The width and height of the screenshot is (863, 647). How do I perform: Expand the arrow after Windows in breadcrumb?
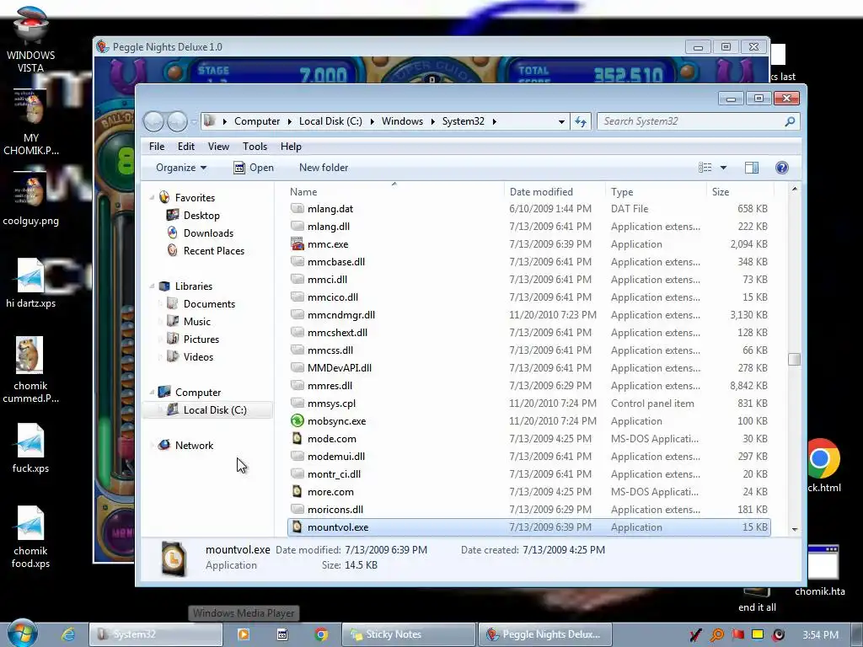[x=432, y=121]
